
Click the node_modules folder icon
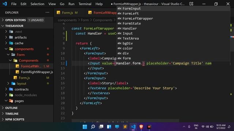11,95
